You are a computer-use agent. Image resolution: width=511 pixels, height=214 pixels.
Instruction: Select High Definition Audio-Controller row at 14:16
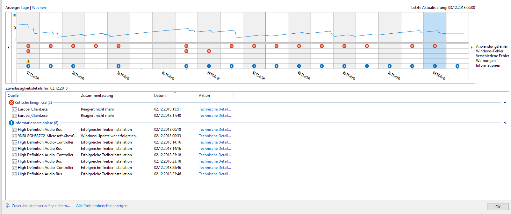click(121, 142)
